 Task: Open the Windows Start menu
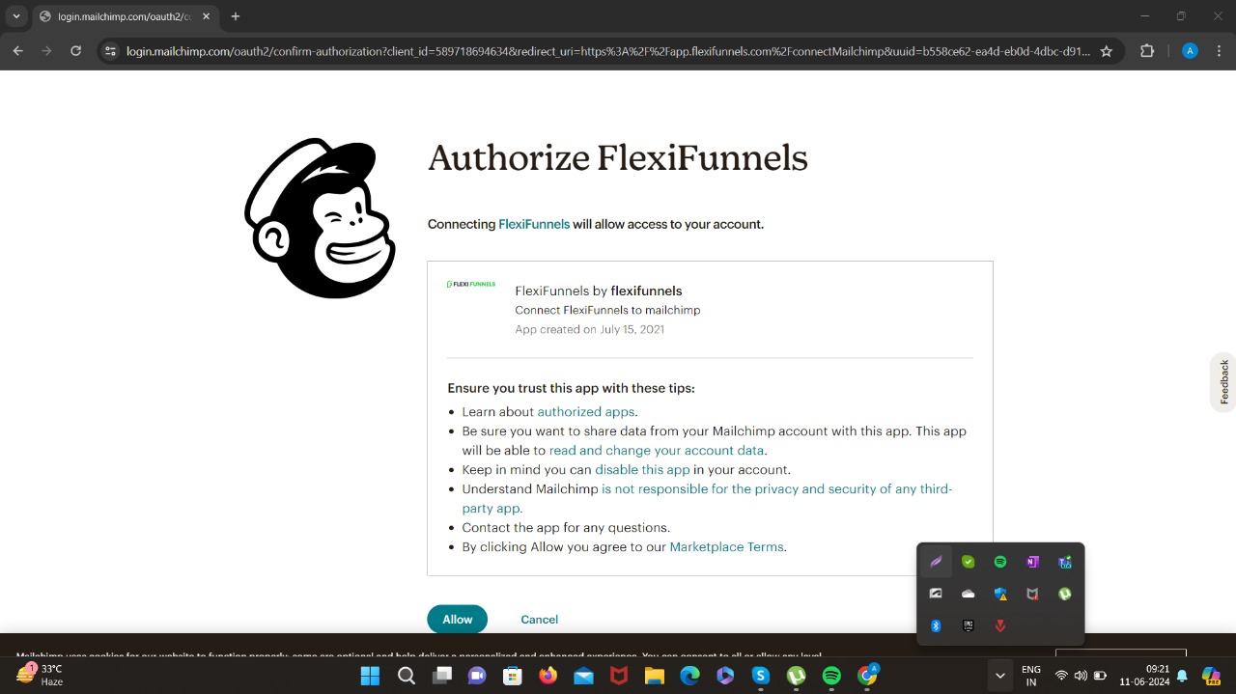371,676
